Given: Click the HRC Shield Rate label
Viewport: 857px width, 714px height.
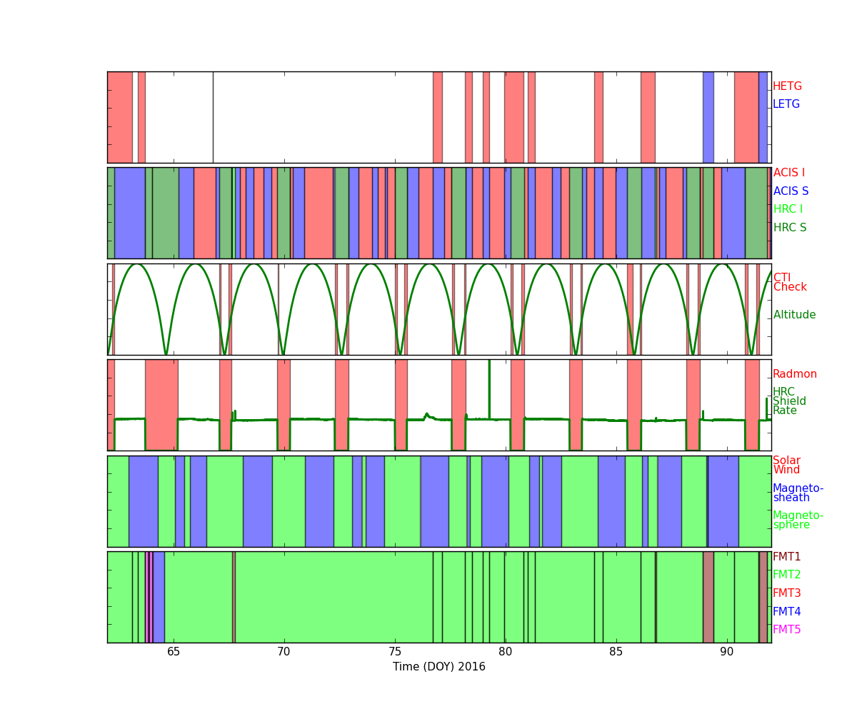Looking at the screenshot, I should (789, 401).
